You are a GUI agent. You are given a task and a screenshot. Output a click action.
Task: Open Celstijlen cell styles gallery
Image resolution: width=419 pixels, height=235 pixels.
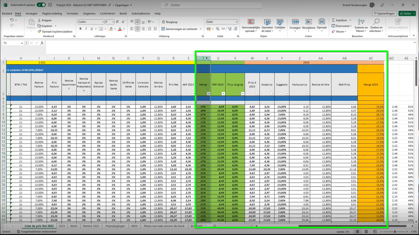(280, 26)
